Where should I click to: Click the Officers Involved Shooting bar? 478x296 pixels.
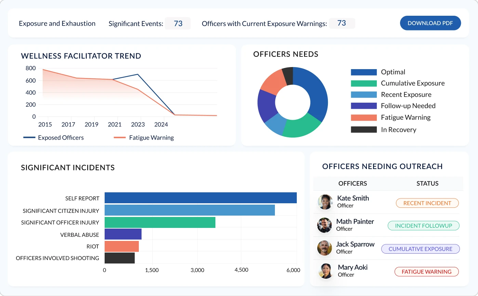coord(120,258)
